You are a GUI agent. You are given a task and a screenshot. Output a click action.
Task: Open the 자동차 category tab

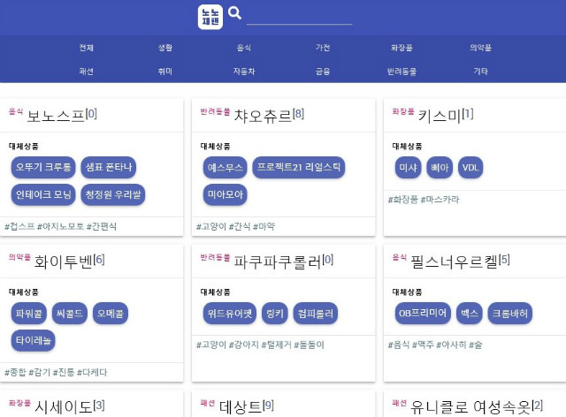[244, 72]
